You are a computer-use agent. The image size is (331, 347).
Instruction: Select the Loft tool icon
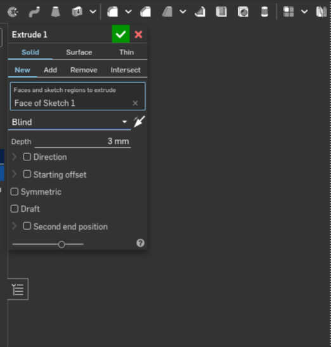[56, 11]
